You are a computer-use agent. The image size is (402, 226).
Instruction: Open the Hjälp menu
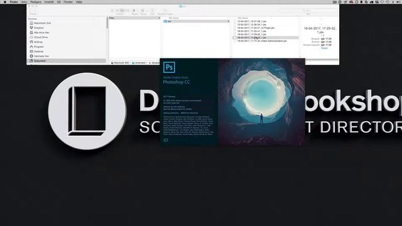pyautogui.click(x=79, y=2)
